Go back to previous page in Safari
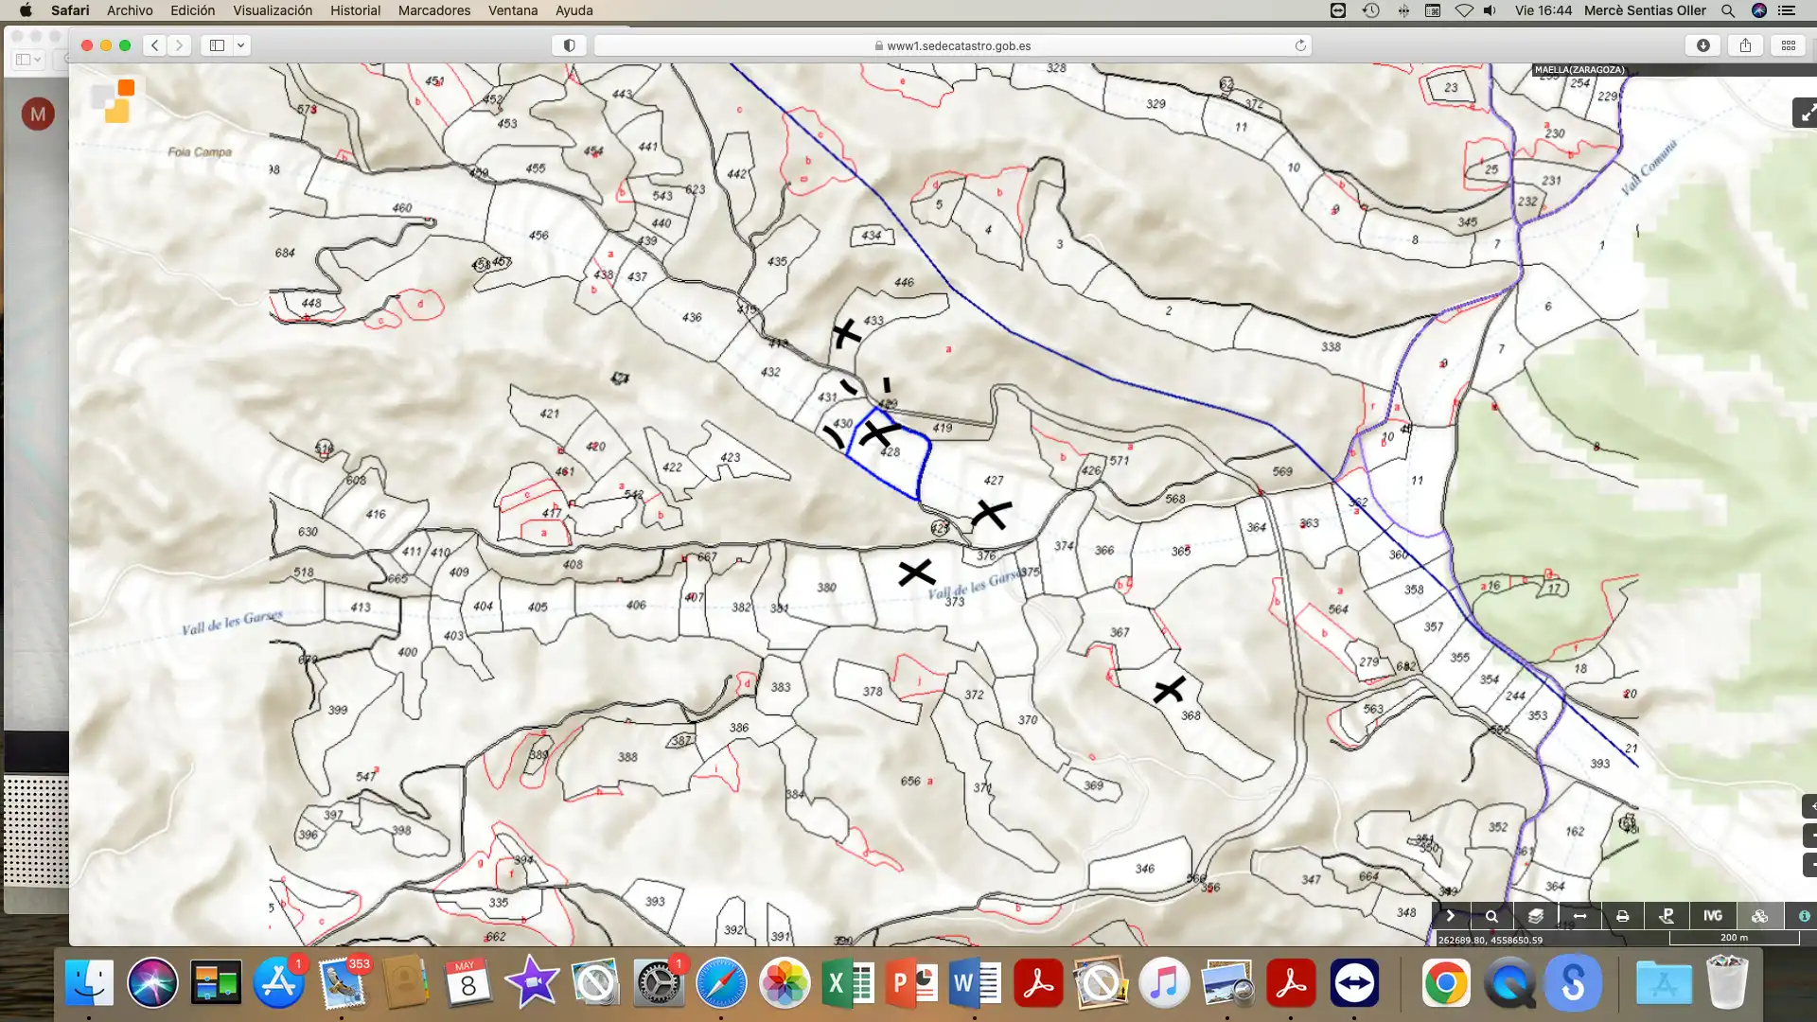 [x=155, y=45]
